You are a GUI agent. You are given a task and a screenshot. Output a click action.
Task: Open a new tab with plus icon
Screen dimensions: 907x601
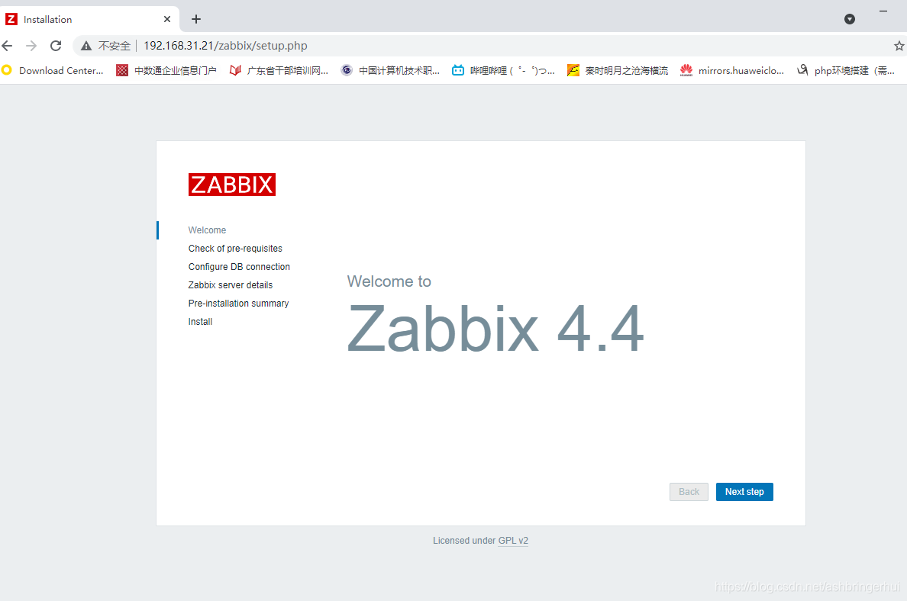tap(196, 19)
